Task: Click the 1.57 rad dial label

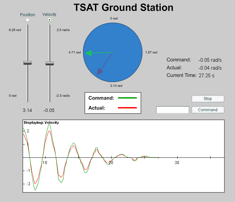Action: [x=151, y=52]
